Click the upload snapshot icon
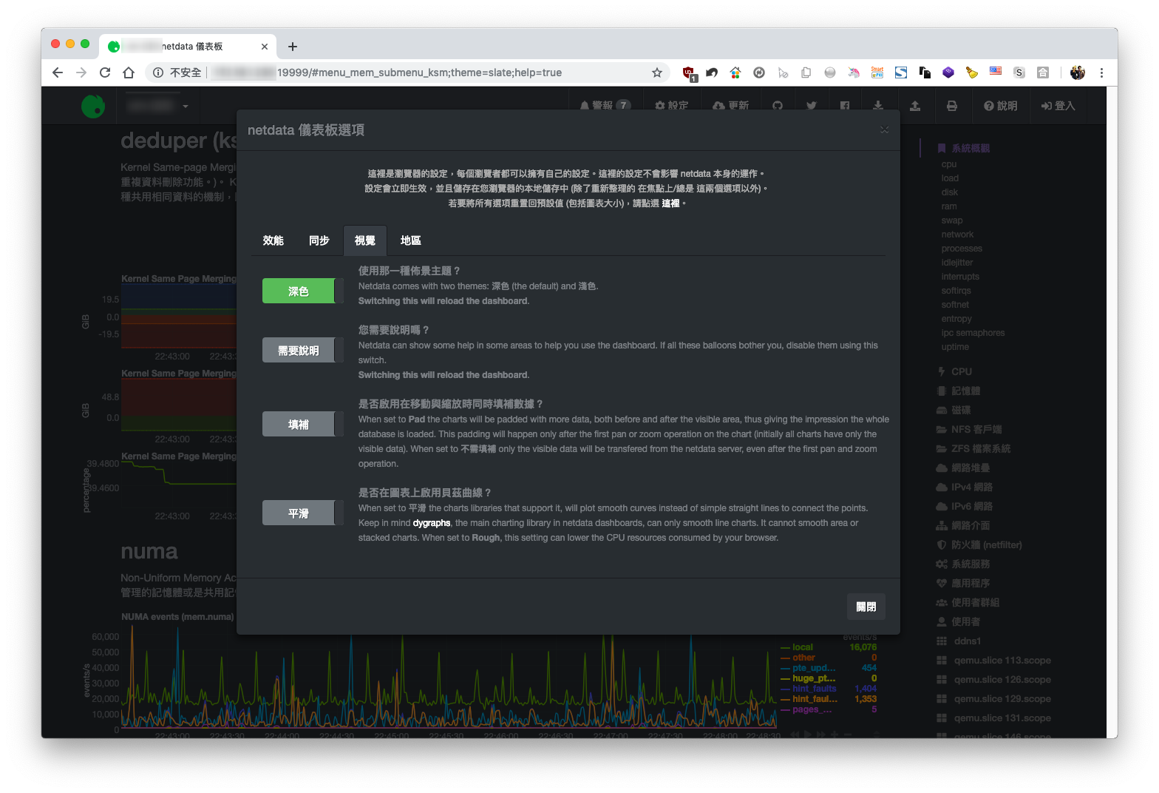This screenshot has height=793, width=1159. 915,106
